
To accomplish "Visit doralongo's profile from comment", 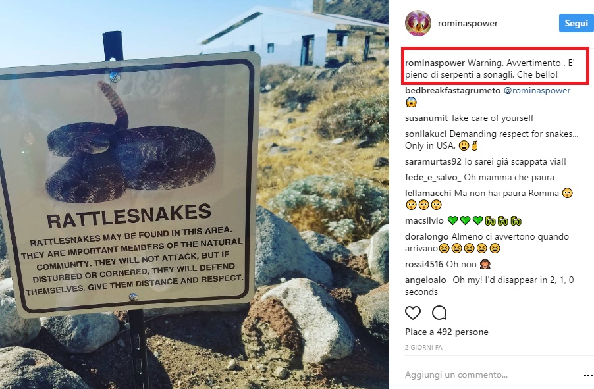I will pos(427,236).
